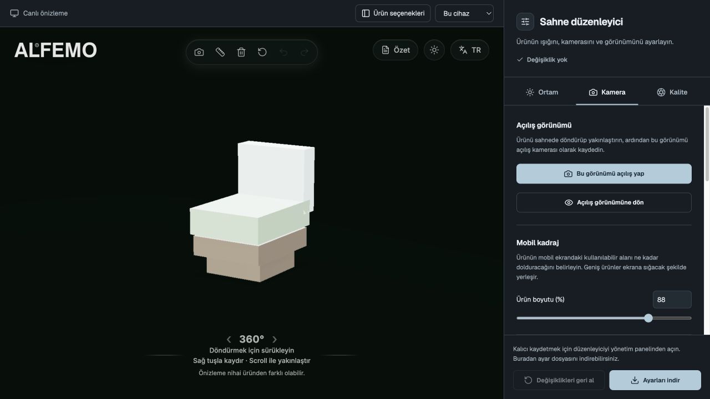This screenshot has width=710, height=399.
Task: Switch to the Kamera tab
Action: (607, 92)
